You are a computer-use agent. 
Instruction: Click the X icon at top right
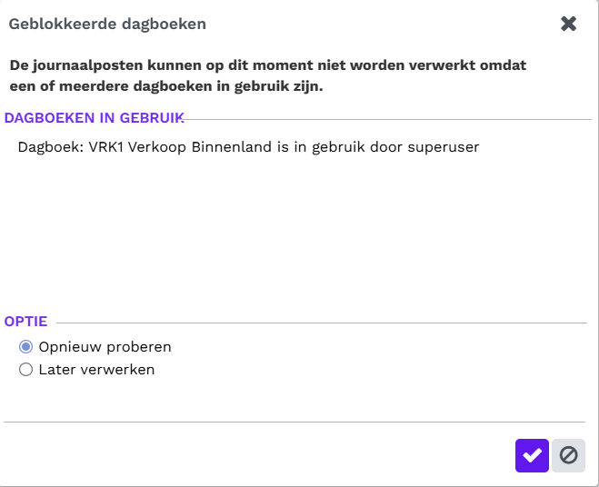pyautogui.click(x=568, y=24)
